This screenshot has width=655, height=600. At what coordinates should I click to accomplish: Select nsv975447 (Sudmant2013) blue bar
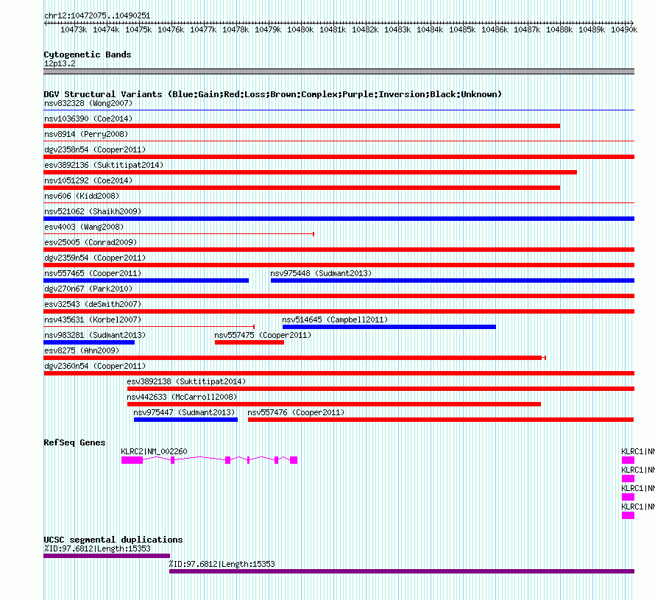point(186,420)
